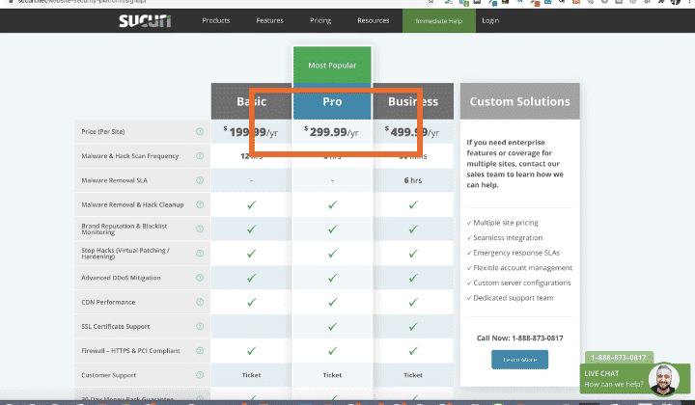This screenshot has width=695, height=405.
Task: Click Flexible account management item
Action: tap(523, 268)
